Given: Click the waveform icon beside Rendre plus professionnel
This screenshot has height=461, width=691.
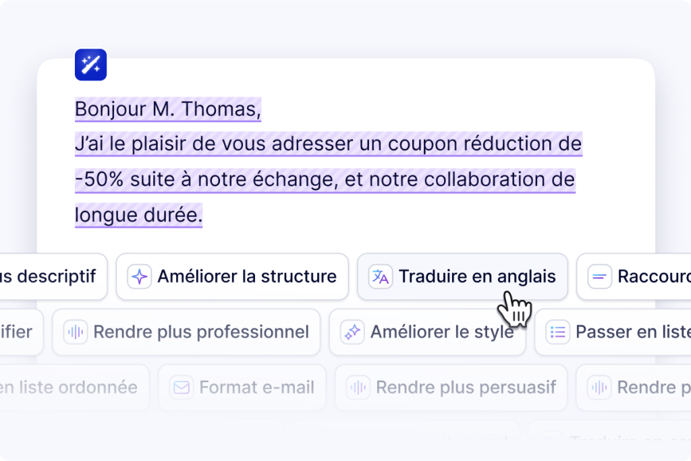Looking at the screenshot, I should (76, 332).
